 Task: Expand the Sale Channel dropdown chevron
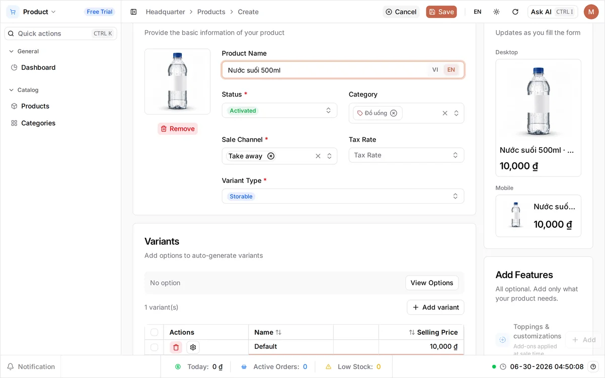(x=329, y=156)
